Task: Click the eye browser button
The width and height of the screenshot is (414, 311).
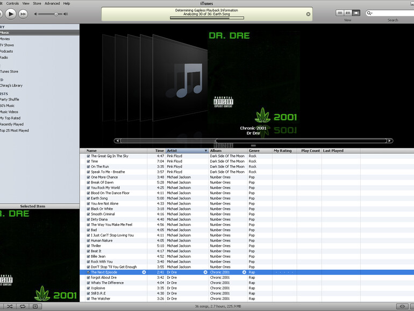Action: (x=402, y=307)
